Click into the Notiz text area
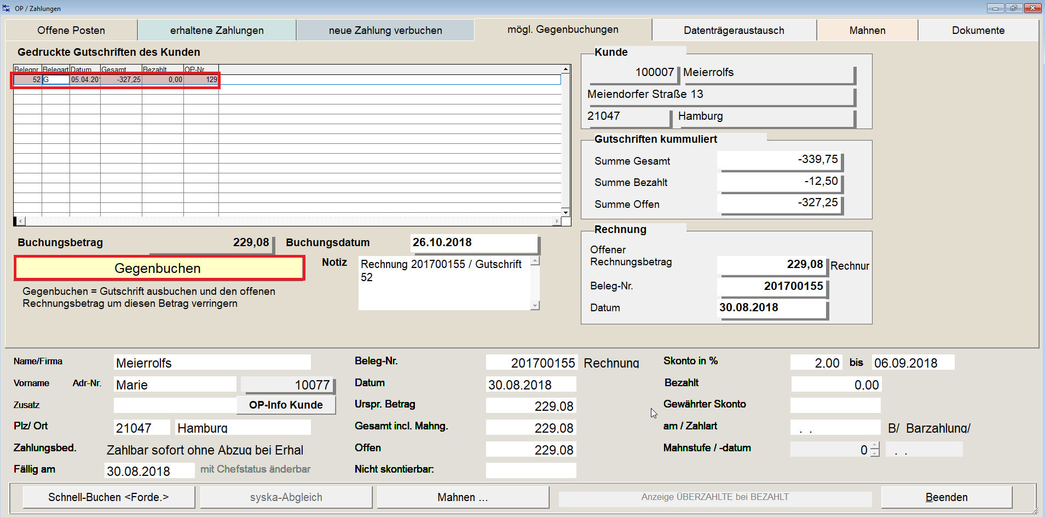Screen dimensions: 1045x518 [x=444, y=283]
